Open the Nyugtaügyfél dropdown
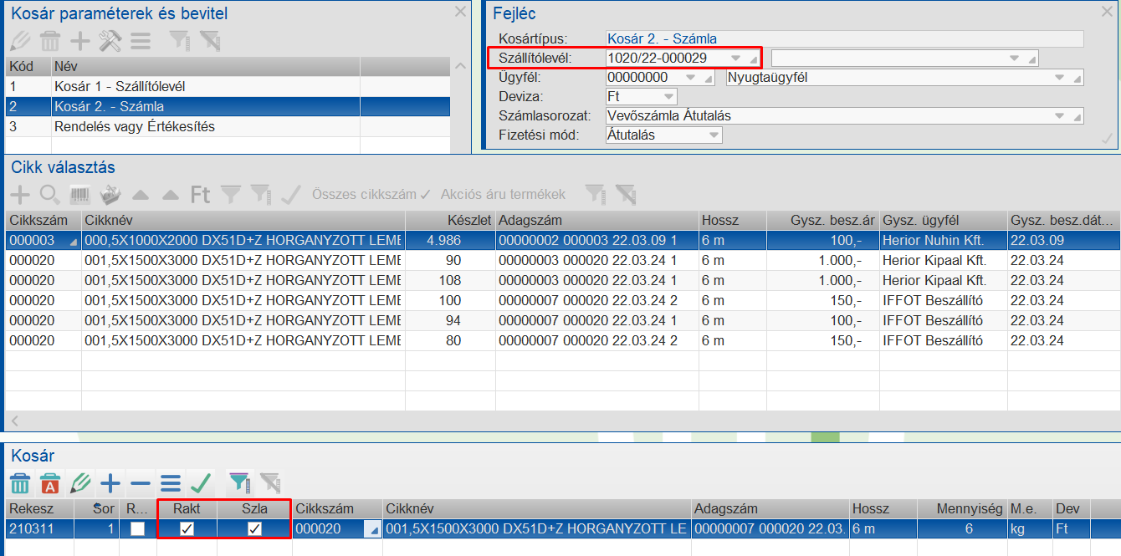1121x556 pixels. pyautogui.click(x=1060, y=77)
